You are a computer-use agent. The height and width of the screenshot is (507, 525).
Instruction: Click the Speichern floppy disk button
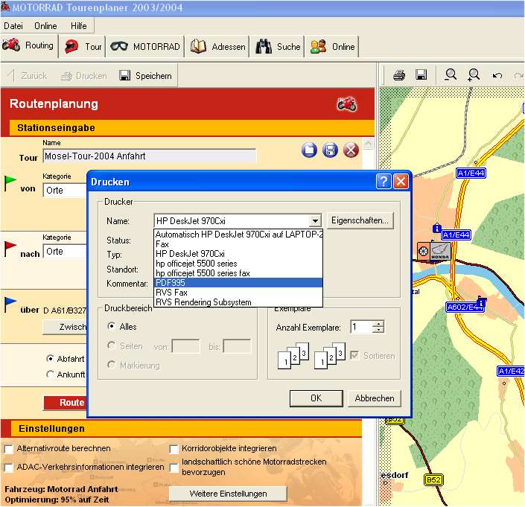(146, 76)
